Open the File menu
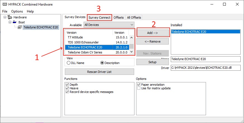This screenshot has height=123, width=244. [x=5, y=11]
